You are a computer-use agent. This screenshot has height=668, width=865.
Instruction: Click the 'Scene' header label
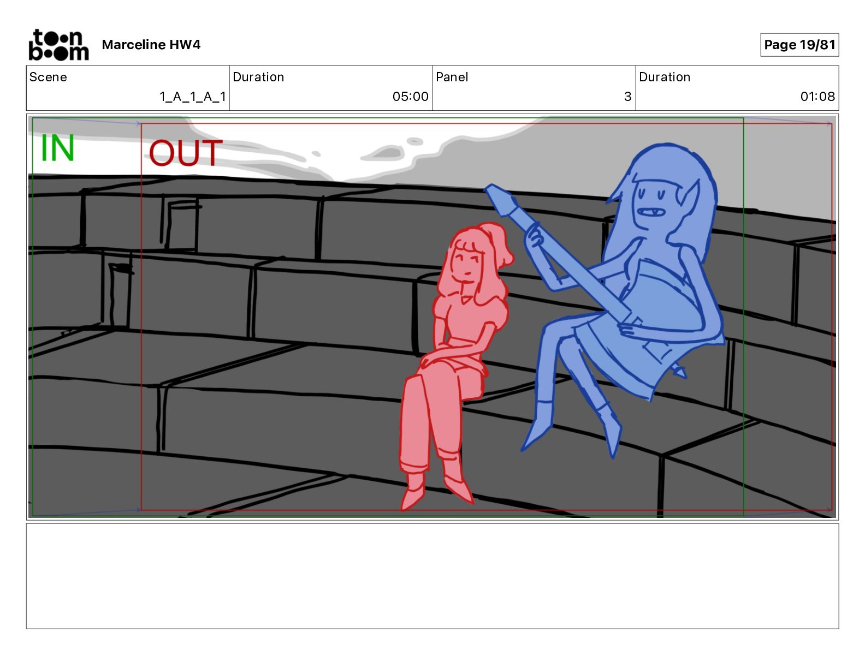[48, 77]
